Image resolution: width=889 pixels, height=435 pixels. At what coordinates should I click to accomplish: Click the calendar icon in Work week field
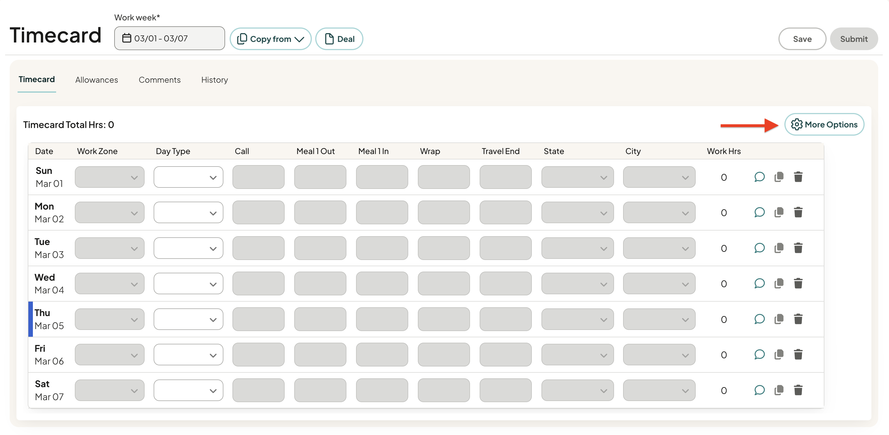click(127, 38)
